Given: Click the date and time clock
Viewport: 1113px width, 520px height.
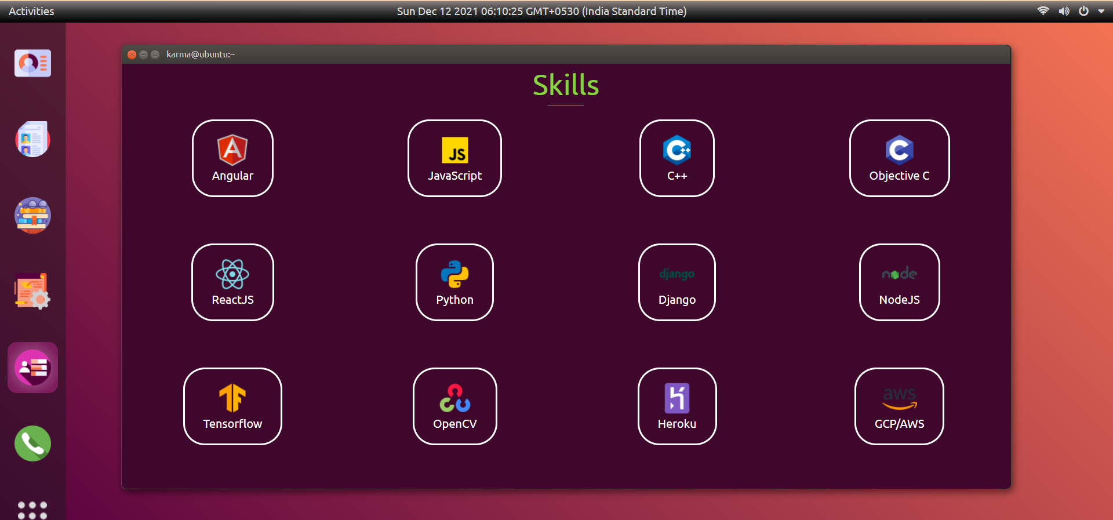Looking at the screenshot, I should (541, 11).
